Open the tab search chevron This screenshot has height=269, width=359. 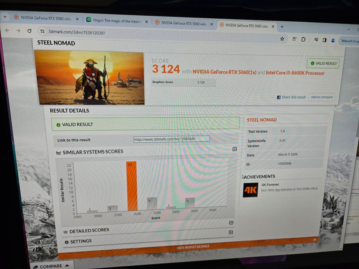(5, 17)
